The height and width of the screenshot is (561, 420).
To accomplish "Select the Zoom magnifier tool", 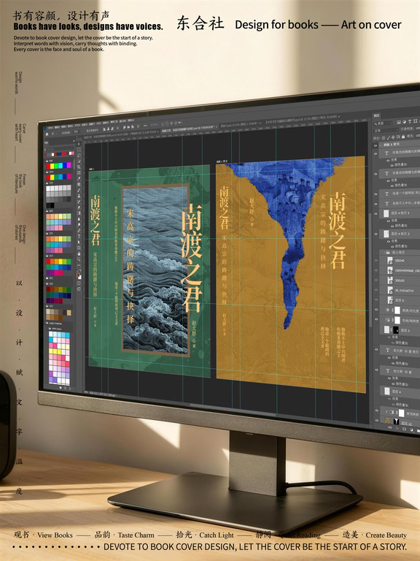I will pyautogui.click(x=79, y=260).
